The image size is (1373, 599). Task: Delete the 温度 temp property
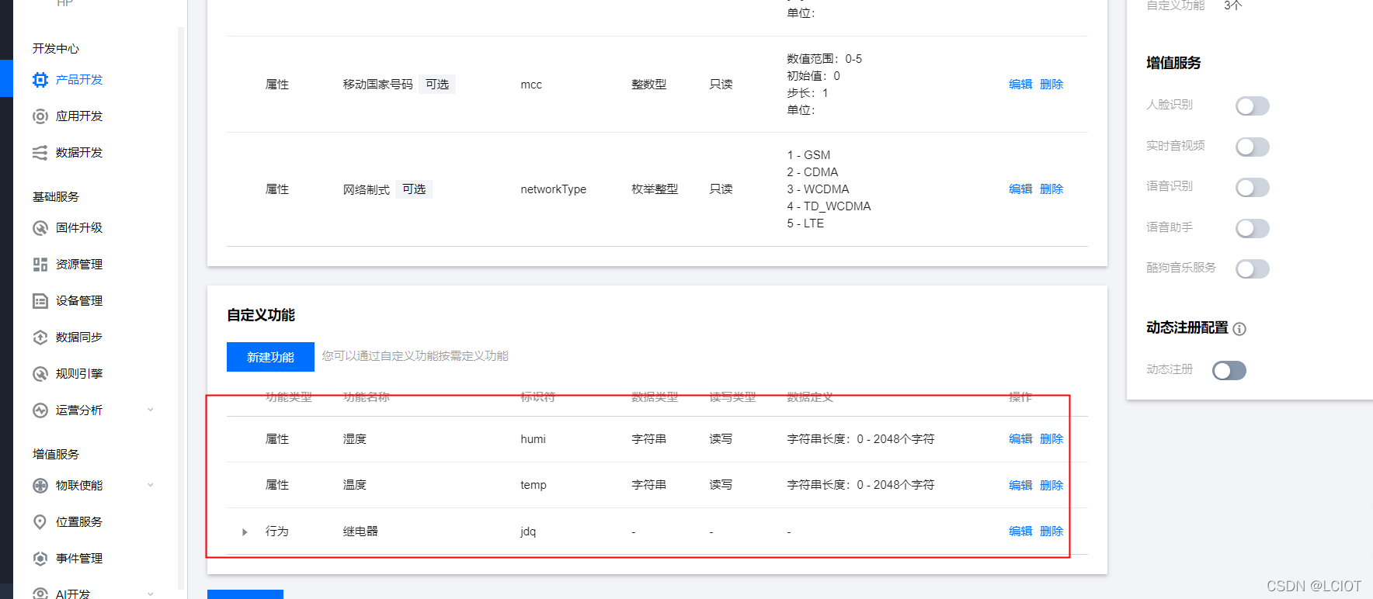tap(1051, 485)
